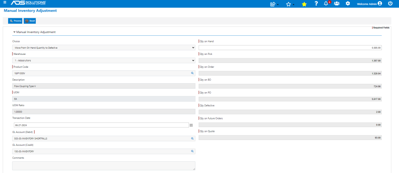Click the red notification count badge
The width and height of the screenshot is (399, 173).
pyautogui.click(x=330, y=2)
